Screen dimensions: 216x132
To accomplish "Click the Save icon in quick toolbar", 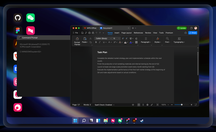I will [82, 33].
